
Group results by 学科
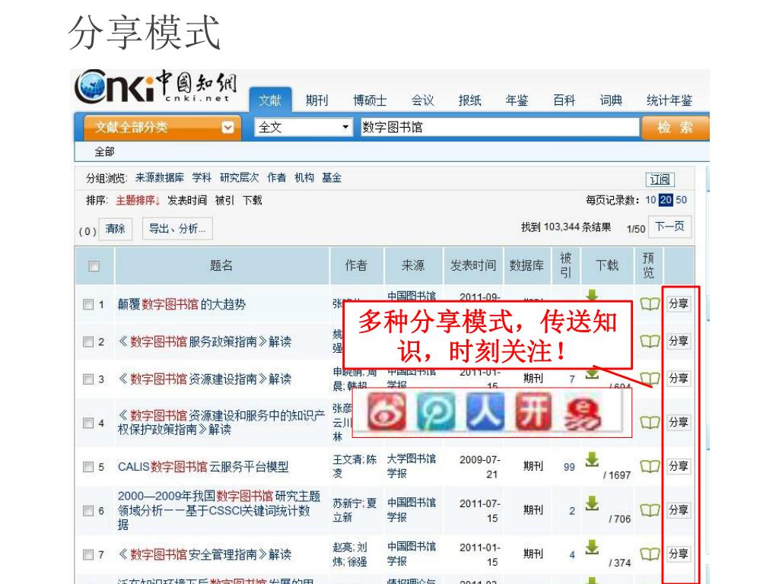click(202, 178)
